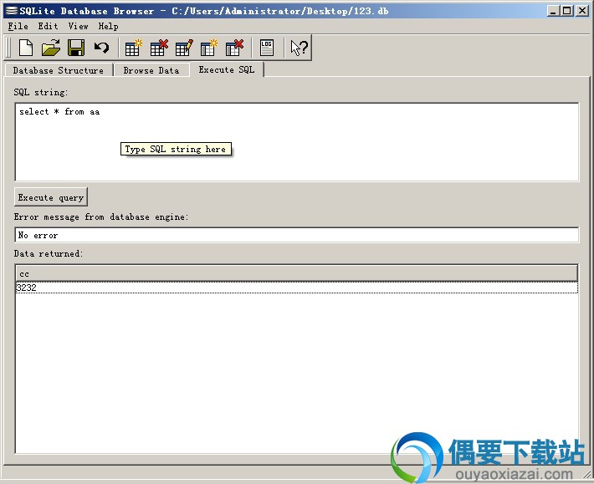Save changes with the floppy disk icon
The width and height of the screenshot is (594, 484).
pos(76,48)
